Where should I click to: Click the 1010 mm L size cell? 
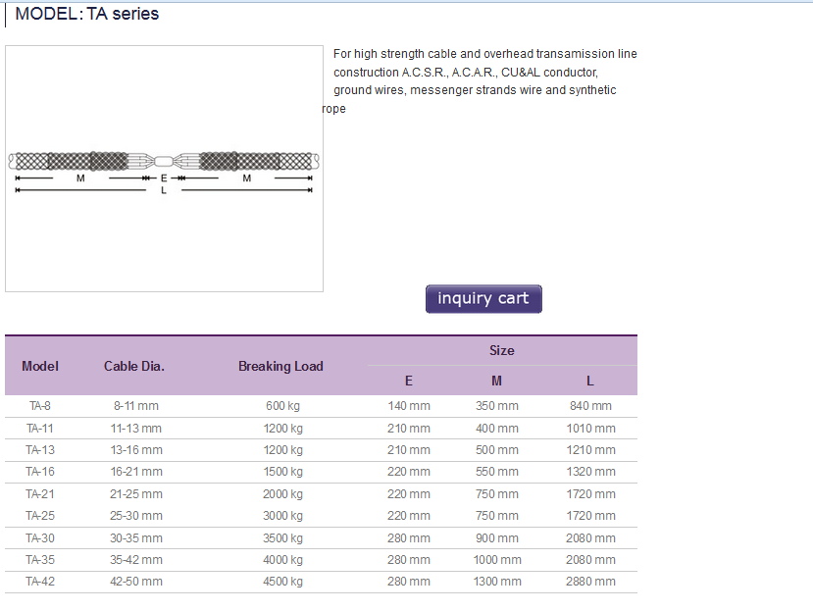(590, 429)
